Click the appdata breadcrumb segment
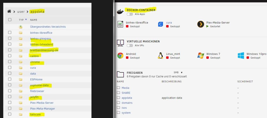This screenshot has height=118, width=267. 37,12
